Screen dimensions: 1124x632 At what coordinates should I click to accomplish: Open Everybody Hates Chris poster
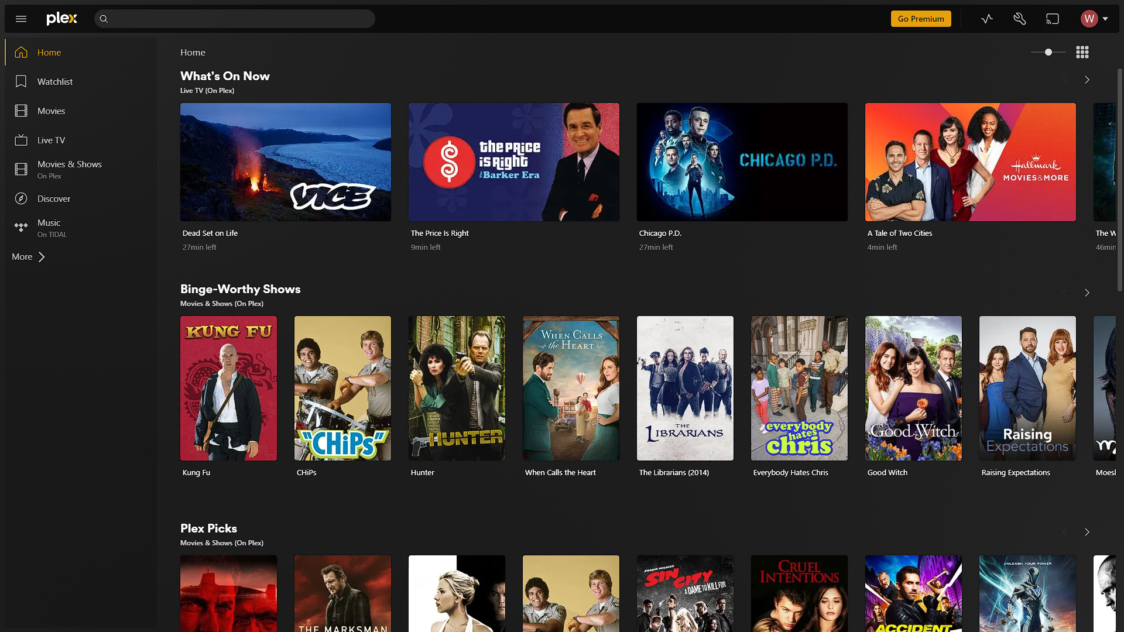(x=799, y=388)
